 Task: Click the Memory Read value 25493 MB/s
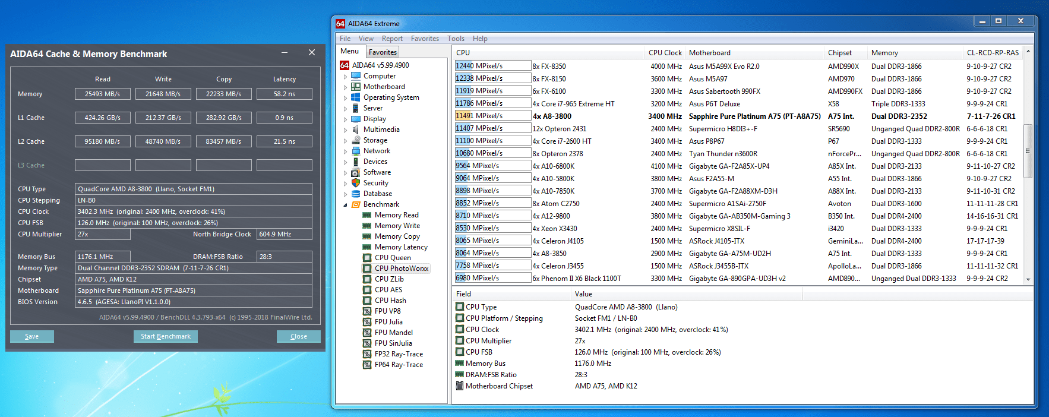coord(103,94)
